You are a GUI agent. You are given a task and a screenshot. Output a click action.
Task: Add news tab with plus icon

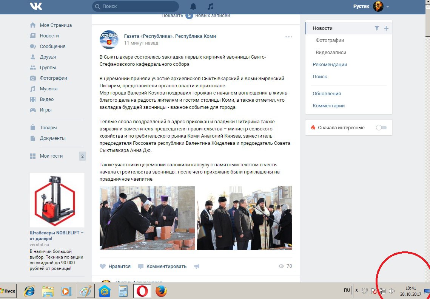386,28
